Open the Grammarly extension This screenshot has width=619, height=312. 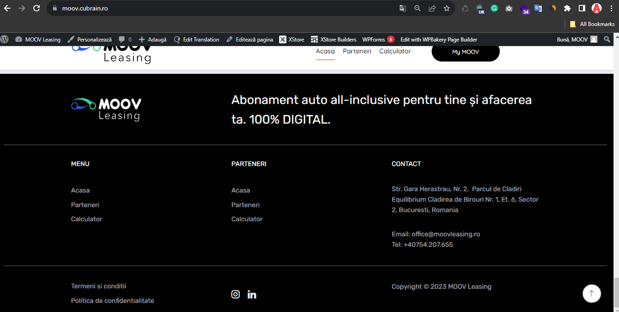coord(494,8)
